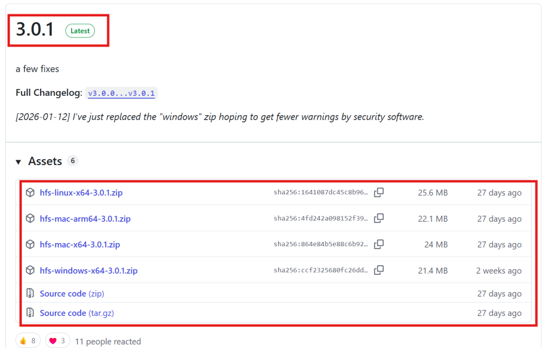555x348 pixels.
Task: Collapse the Assets section triangle
Action: tap(18, 162)
